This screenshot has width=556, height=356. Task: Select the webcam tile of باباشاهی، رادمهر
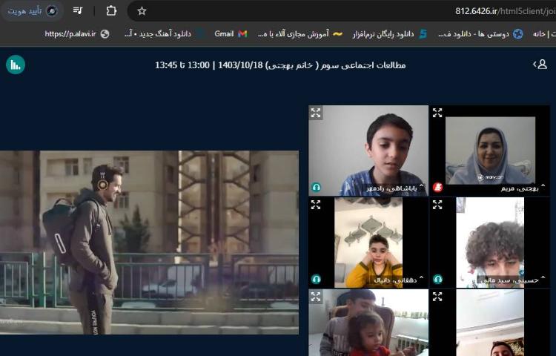[368, 151]
